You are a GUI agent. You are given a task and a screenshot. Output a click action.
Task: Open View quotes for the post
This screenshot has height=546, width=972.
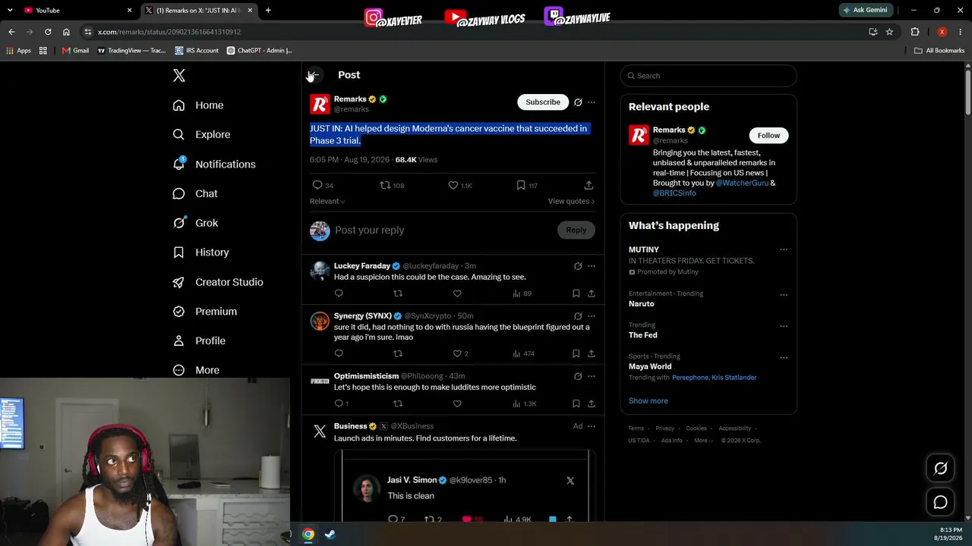[571, 201]
